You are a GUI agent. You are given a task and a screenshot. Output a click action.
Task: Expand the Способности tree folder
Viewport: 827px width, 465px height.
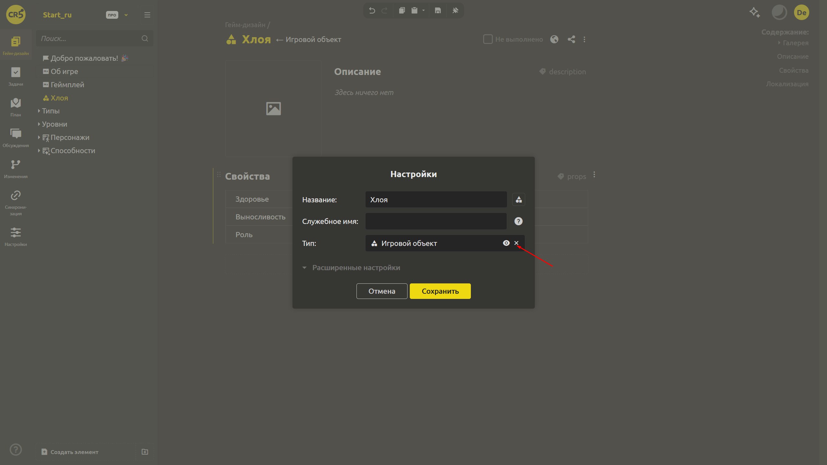pos(39,151)
